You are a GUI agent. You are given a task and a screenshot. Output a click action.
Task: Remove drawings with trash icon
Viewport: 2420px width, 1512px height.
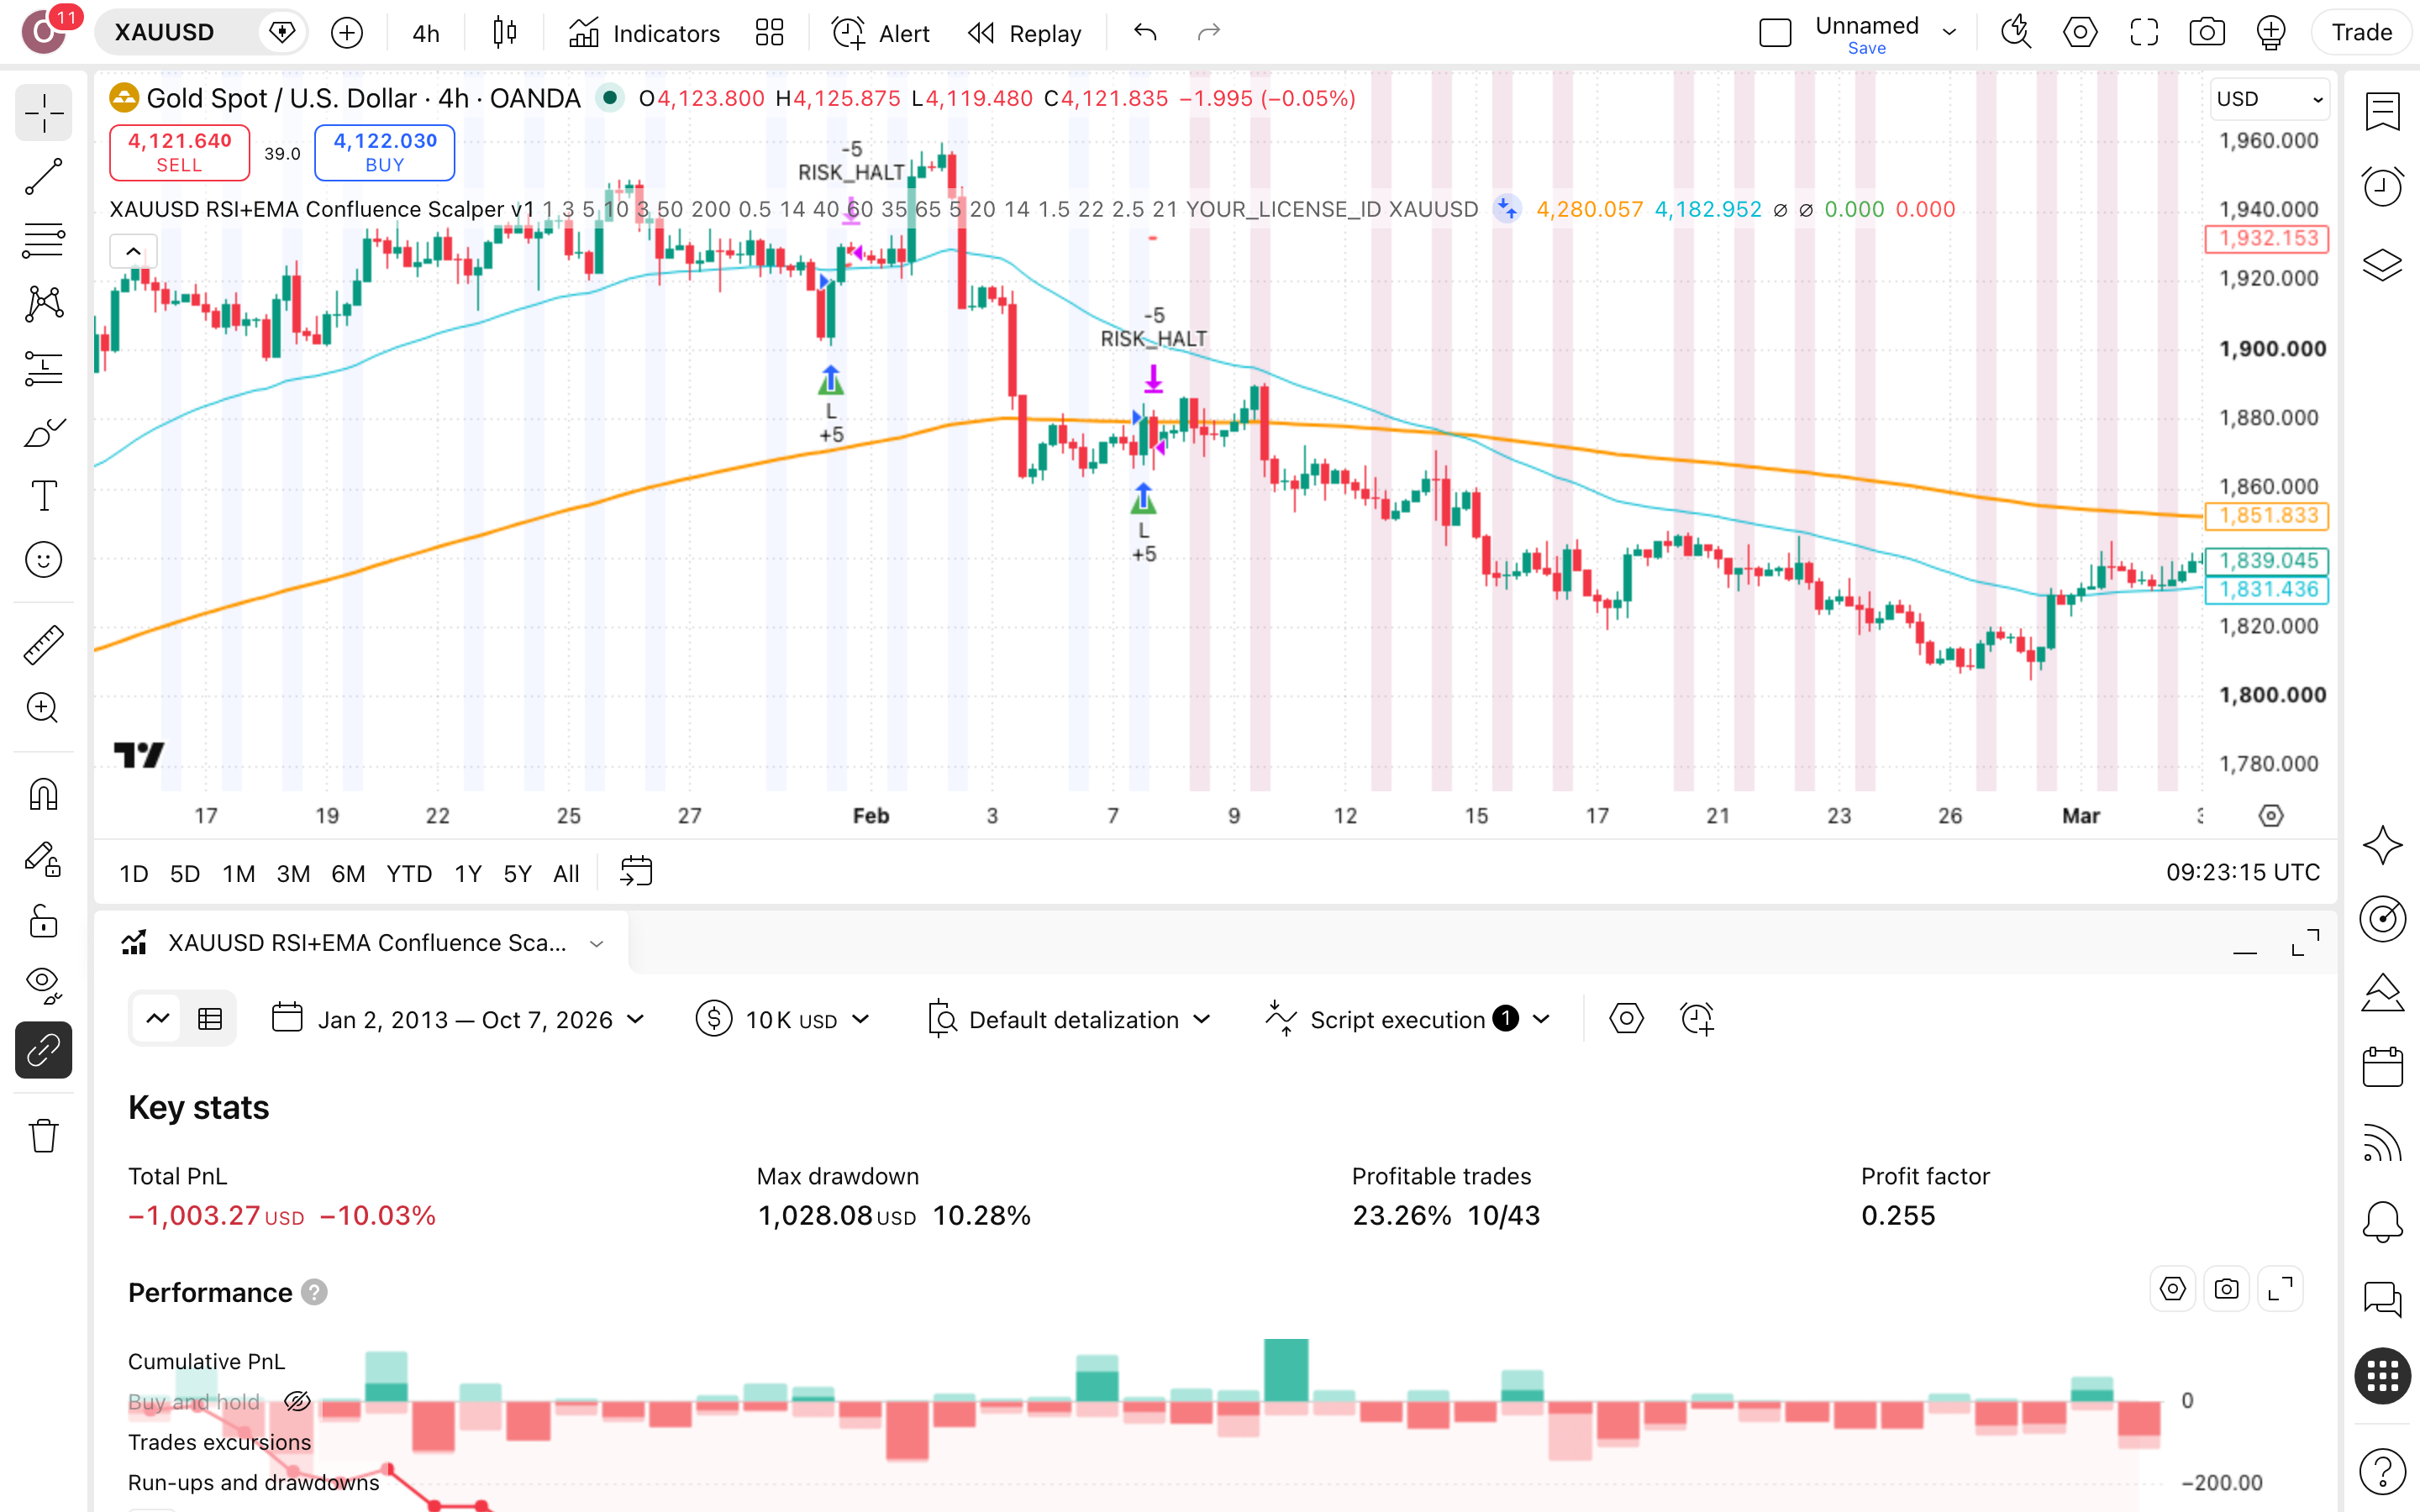[43, 1136]
